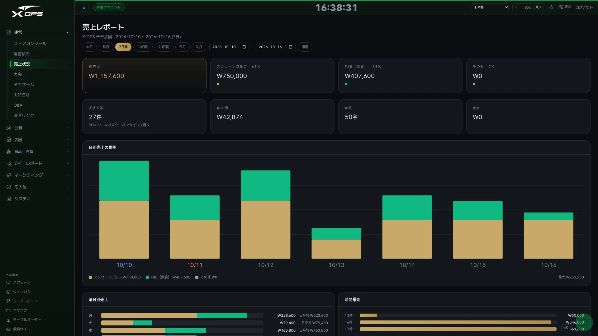The image size is (598, 336).
Task: Select the 今月 date range chip
Action: coord(183,47)
